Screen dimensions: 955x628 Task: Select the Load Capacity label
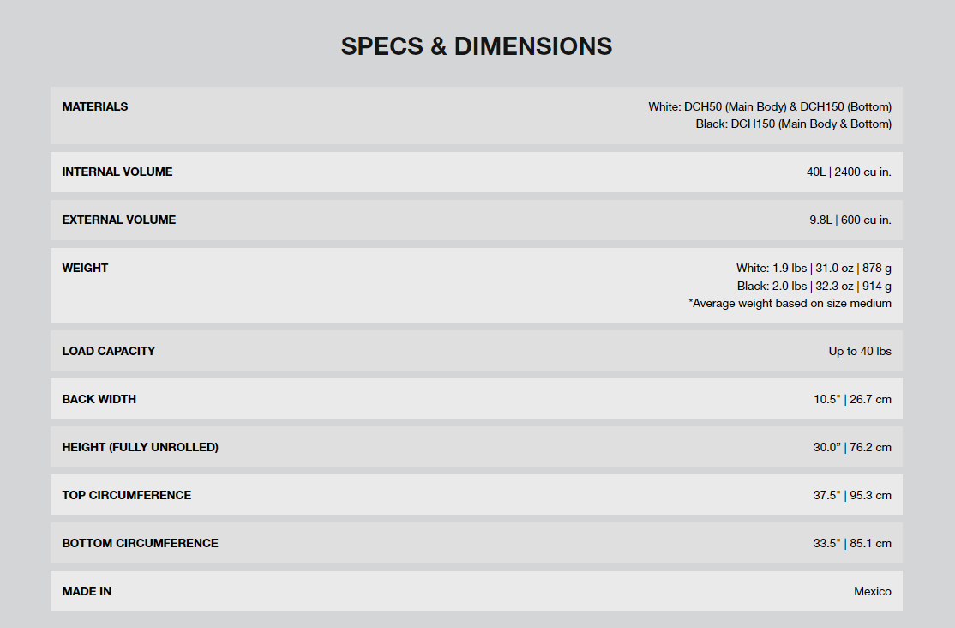click(x=108, y=351)
